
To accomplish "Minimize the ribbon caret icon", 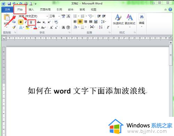I will pyautogui.click(x=166, y=10).
